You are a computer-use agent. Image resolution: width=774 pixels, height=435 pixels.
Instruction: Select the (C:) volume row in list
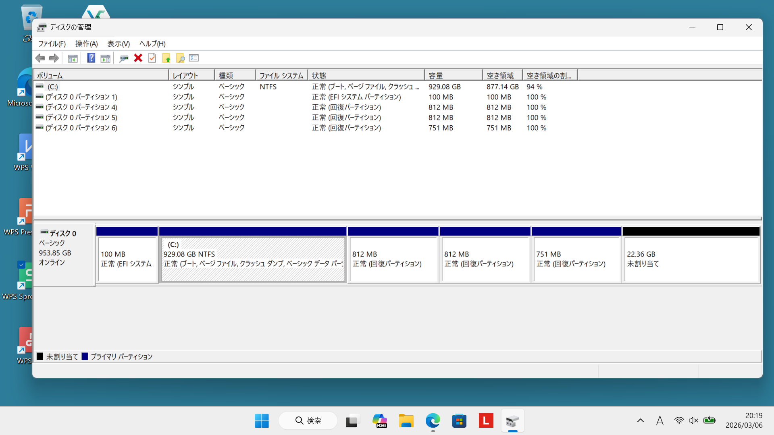[x=53, y=87]
